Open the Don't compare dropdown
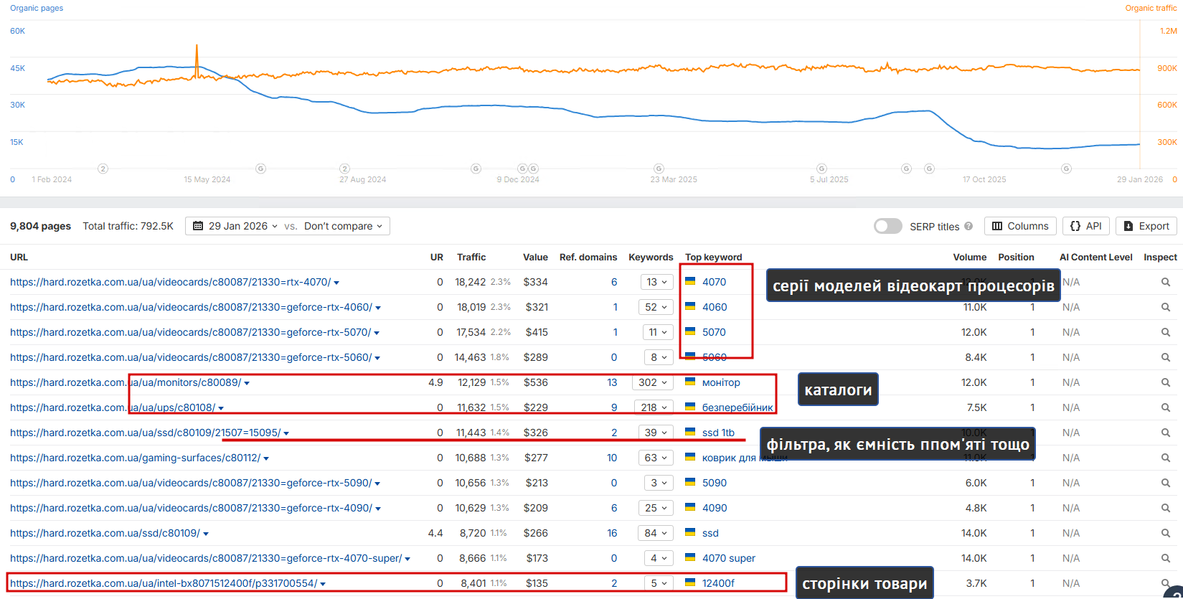 344,226
